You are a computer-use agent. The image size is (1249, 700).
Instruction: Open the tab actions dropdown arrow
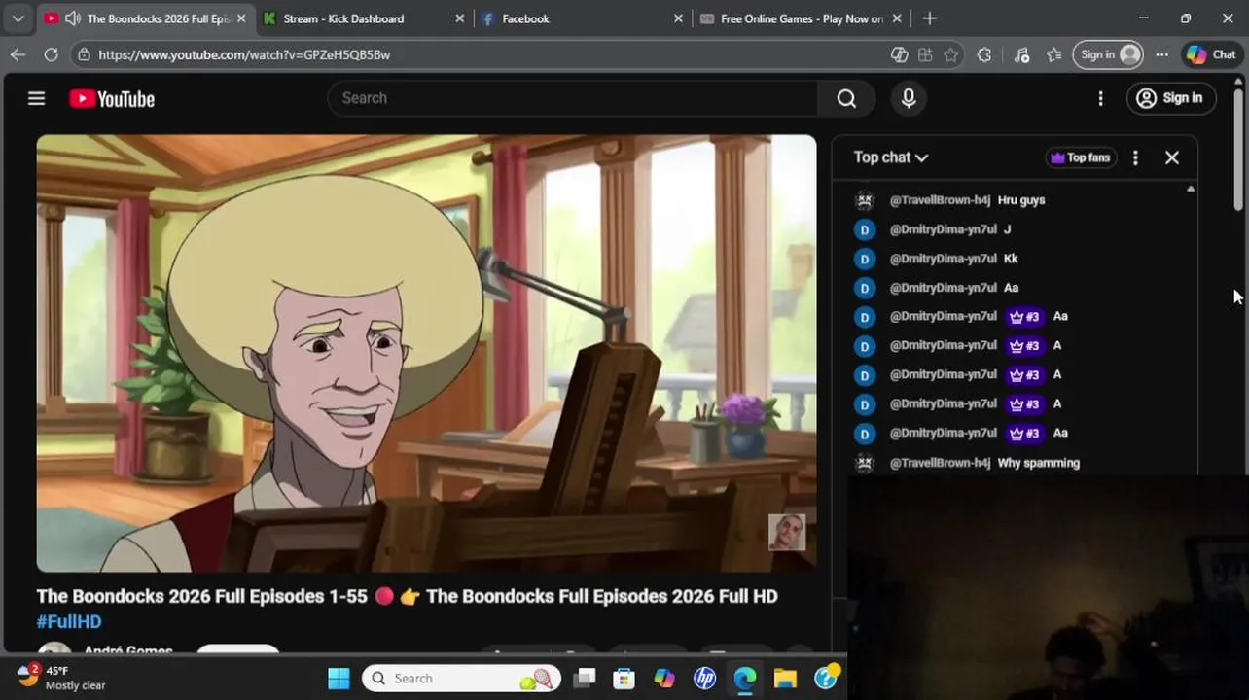tap(18, 18)
